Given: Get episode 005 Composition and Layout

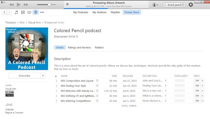Looking at the screenshot, I should click(x=197, y=80).
